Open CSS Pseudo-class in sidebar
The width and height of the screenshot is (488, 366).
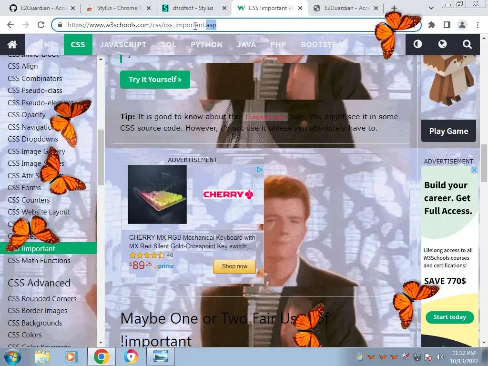pos(35,91)
